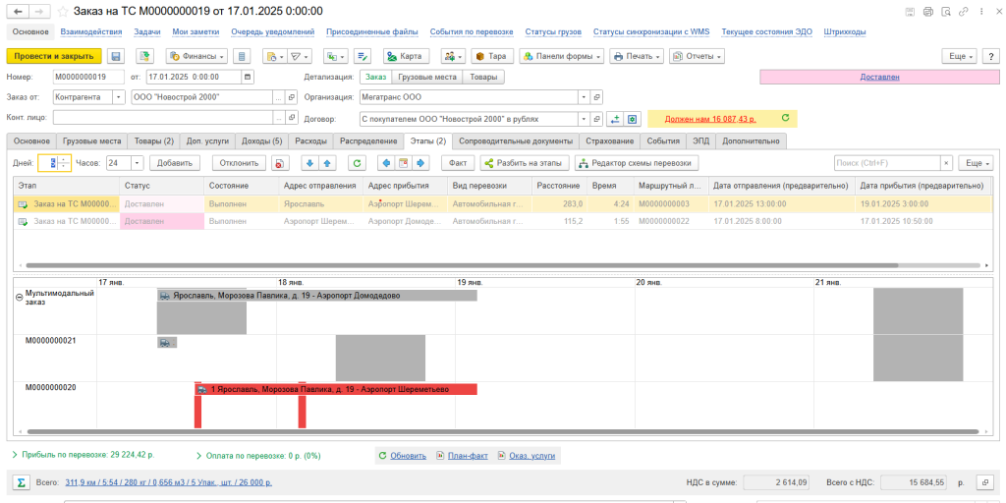Select the Заказ detail toggle
Viewport: 1006px width, 503px height.
(x=374, y=77)
